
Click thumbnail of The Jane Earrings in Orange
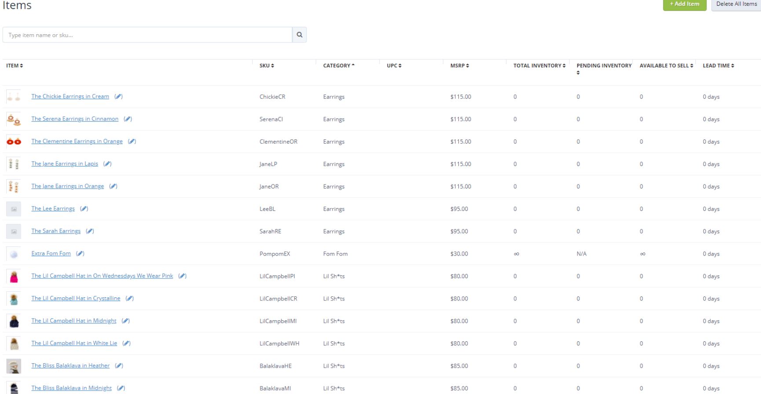[14, 186]
